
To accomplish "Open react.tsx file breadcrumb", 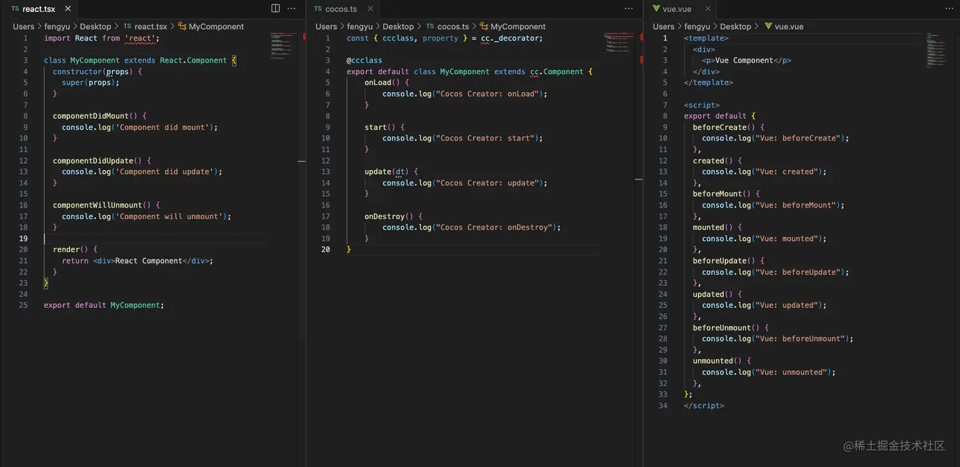I will click(x=150, y=27).
